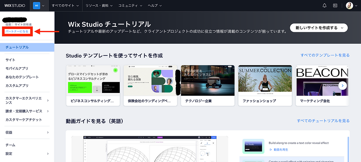Open the すべてのサイト dropdown menu

tap(66, 6)
